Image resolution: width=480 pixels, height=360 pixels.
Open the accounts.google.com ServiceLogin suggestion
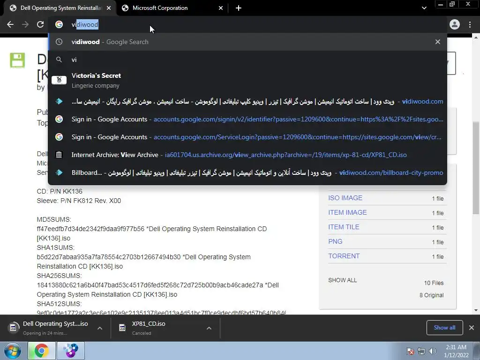pyautogui.click(x=247, y=137)
